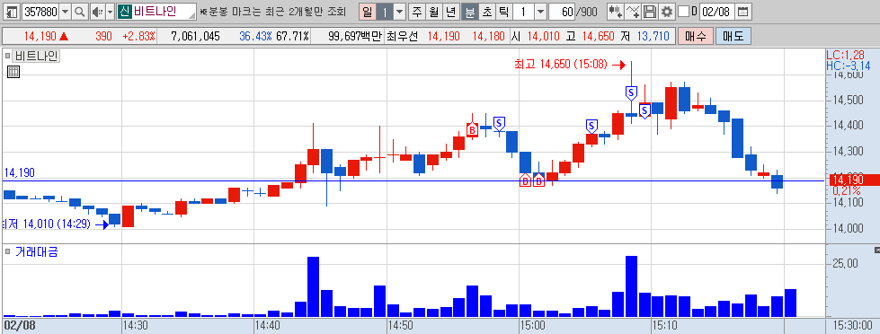Click the 36.43% blue value
This screenshot has width=880, height=334.
tap(255, 37)
